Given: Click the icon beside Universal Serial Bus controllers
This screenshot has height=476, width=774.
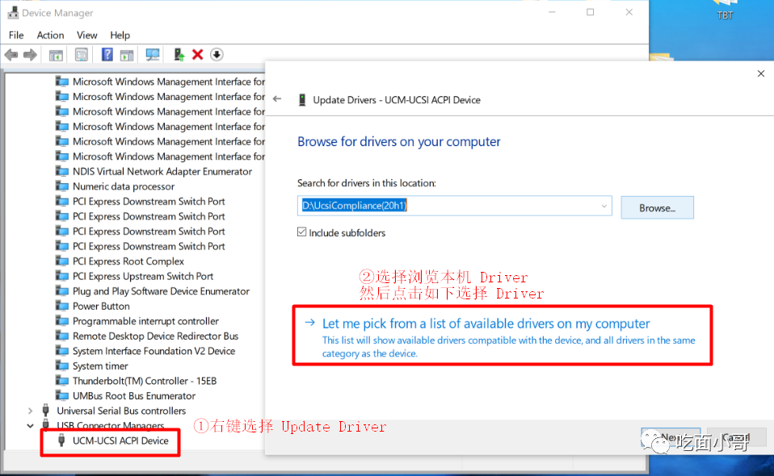Looking at the screenshot, I should [46, 410].
